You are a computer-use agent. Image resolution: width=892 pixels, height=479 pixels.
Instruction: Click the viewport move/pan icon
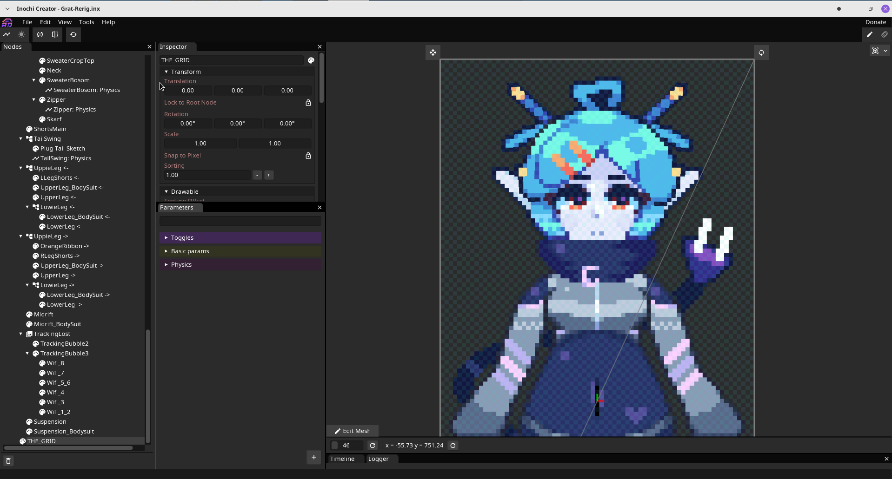click(433, 52)
